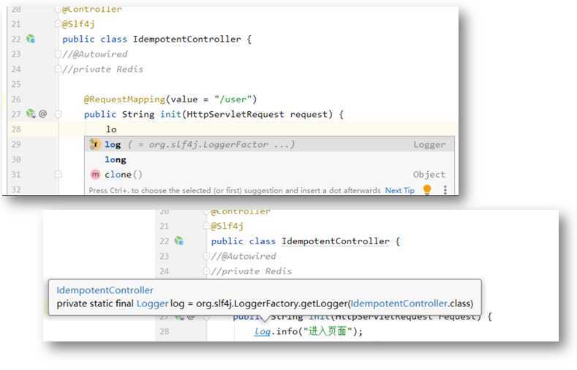The width and height of the screenshot is (577, 370).
Task: Click the Next Tip link
Action: (399, 190)
